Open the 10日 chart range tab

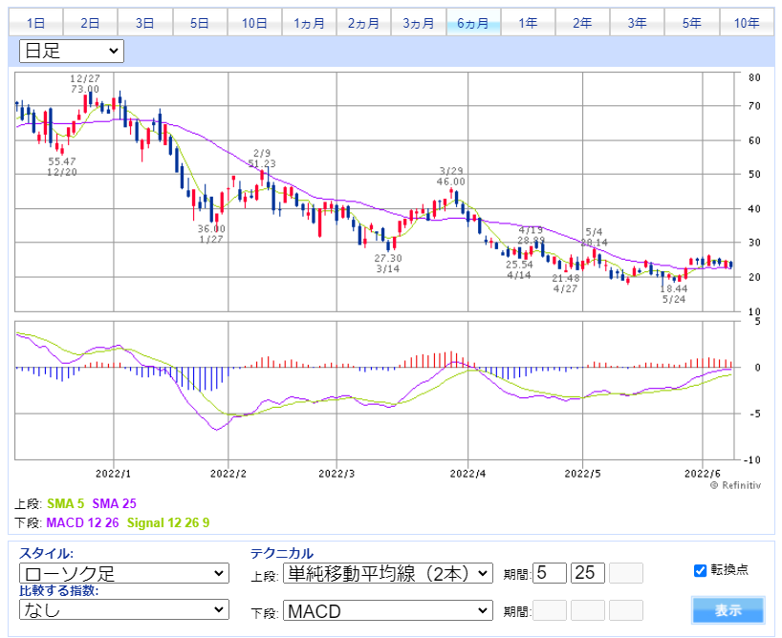(254, 23)
